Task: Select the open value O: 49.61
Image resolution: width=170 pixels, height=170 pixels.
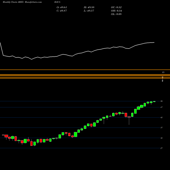Action: pyautogui.click(x=62, y=7)
